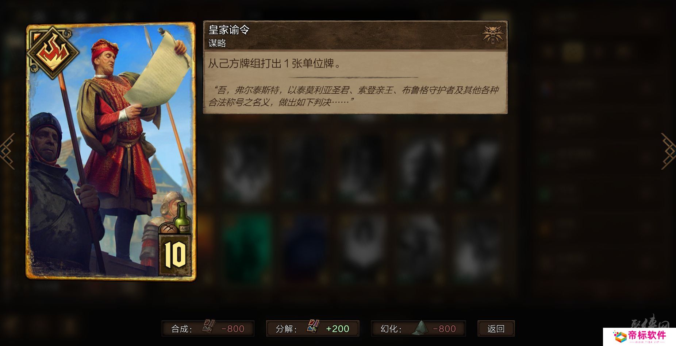
Task: Click the right next-card arrow
Action: click(x=668, y=151)
